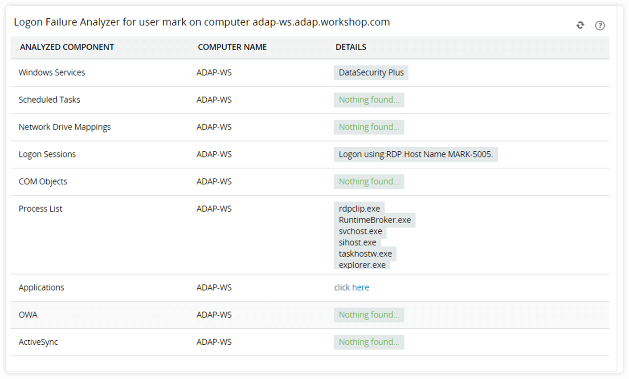629x379 pixels.
Task: Click "Nothing found" for Scheduled Tasks
Action: point(368,100)
